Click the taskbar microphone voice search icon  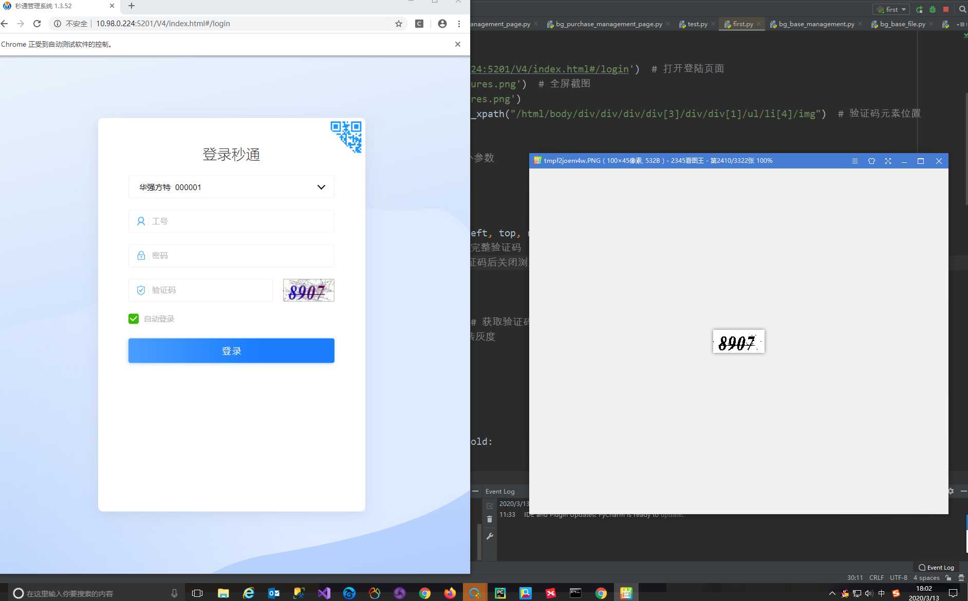(x=175, y=593)
